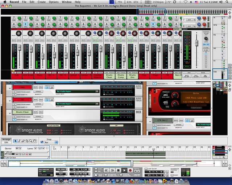Click the Record transport button
Image resolution: width=232 pixels, height=185 pixels.
(x=130, y=171)
